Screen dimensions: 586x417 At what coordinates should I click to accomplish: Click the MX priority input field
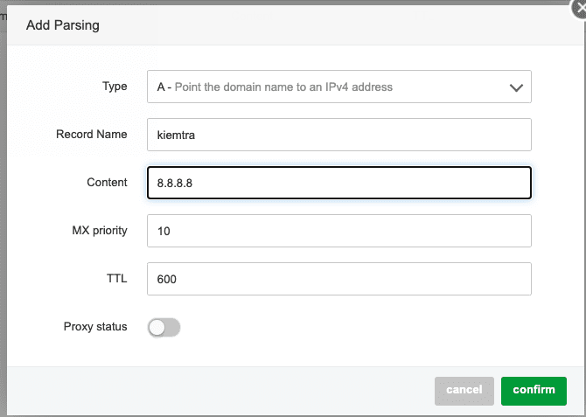[338, 231]
